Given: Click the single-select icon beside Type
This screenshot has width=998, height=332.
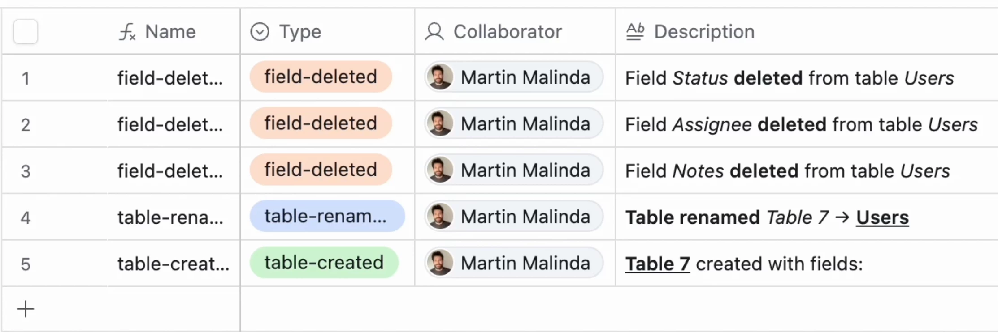Looking at the screenshot, I should coord(260,32).
